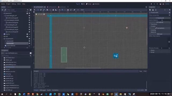
Task: Toggle visibility of Position2D1 node
Action: [x=29, y=41]
